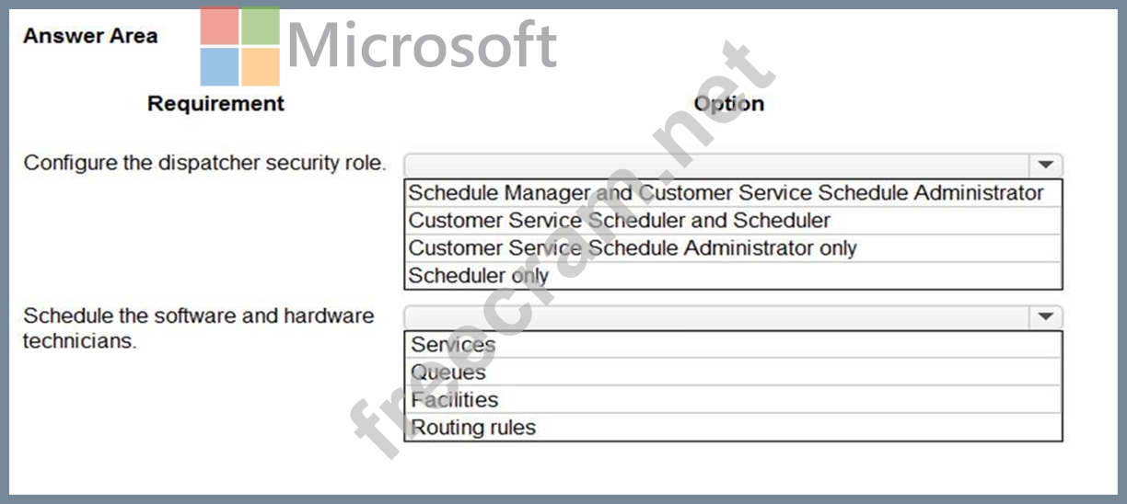Click the empty dispatcher security role combo box
The height and width of the screenshot is (504, 1127).
click(733, 166)
